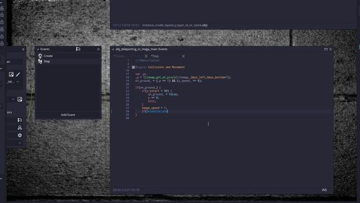Click the ellipsis beside the sprite name
The width and height of the screenshot is (360, 203).
coord(18,82)
